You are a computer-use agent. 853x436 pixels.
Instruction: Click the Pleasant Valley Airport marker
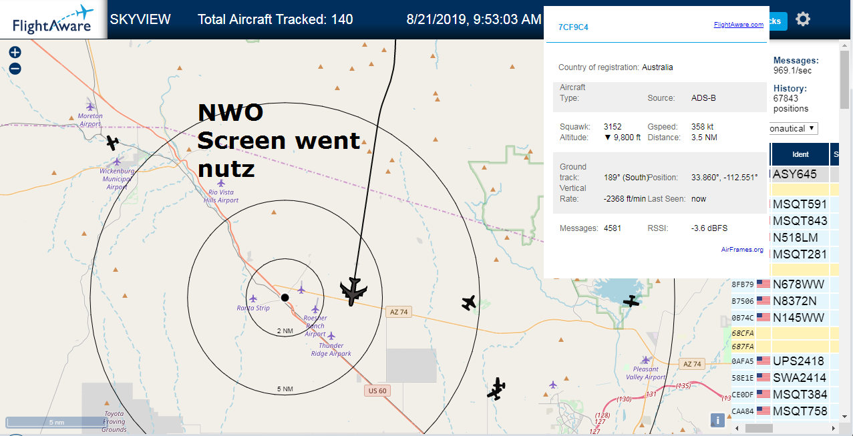pos(645,360)
